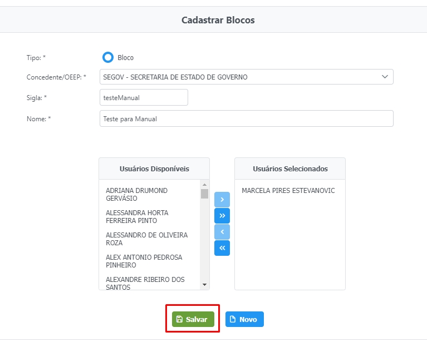Screen dimensions: 427x347
Task: Click the move-all-right double arrow button
Action: tap(222, 215)
